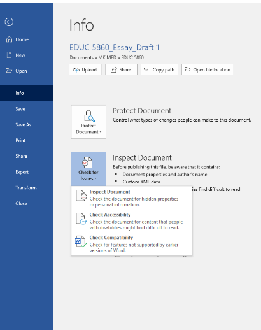
Task: Click the back arrow circle icon
Action: pos(9,22)
